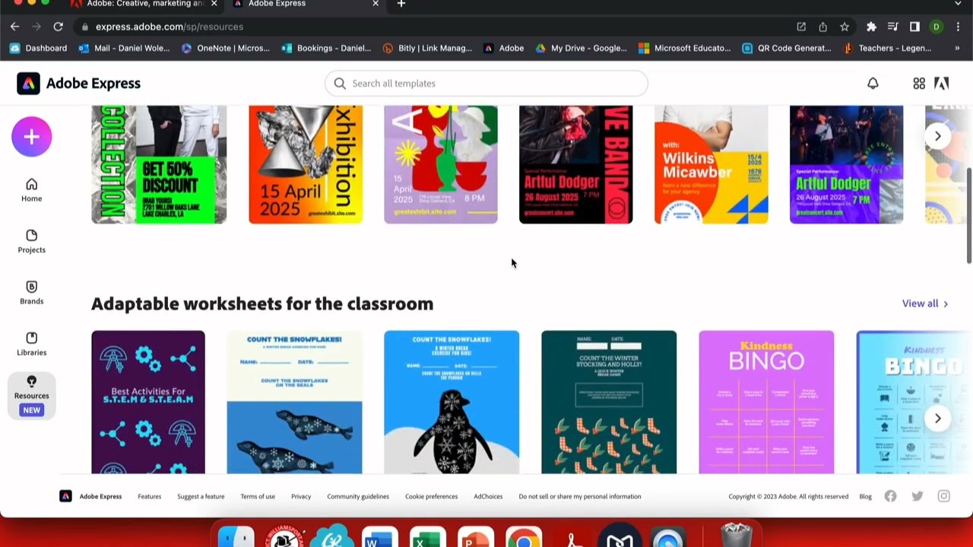
Task: Open Terms of use link
Action: pos(258,496)
